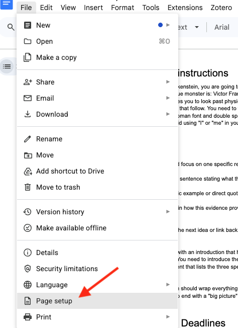Click the Make a copy icon

click(27, 57)
